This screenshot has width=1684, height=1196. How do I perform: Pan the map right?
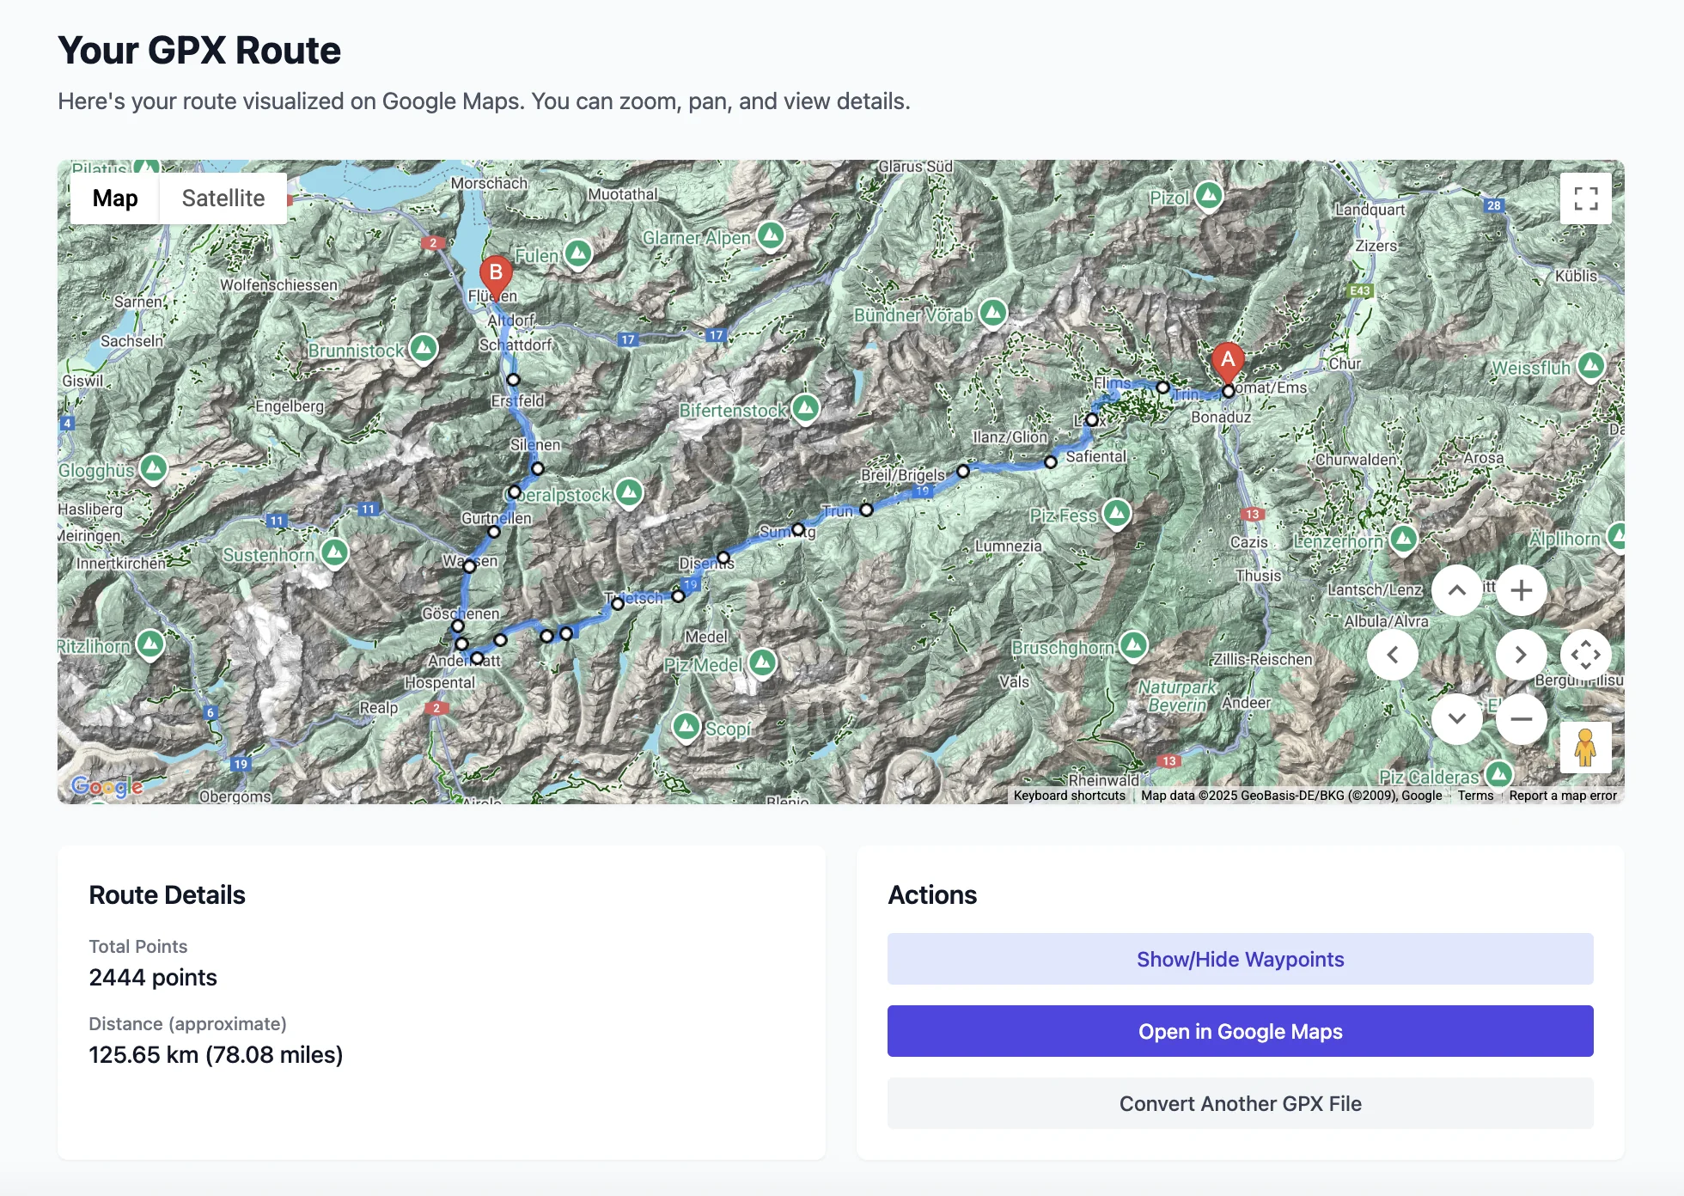(x=1521, y=655)
